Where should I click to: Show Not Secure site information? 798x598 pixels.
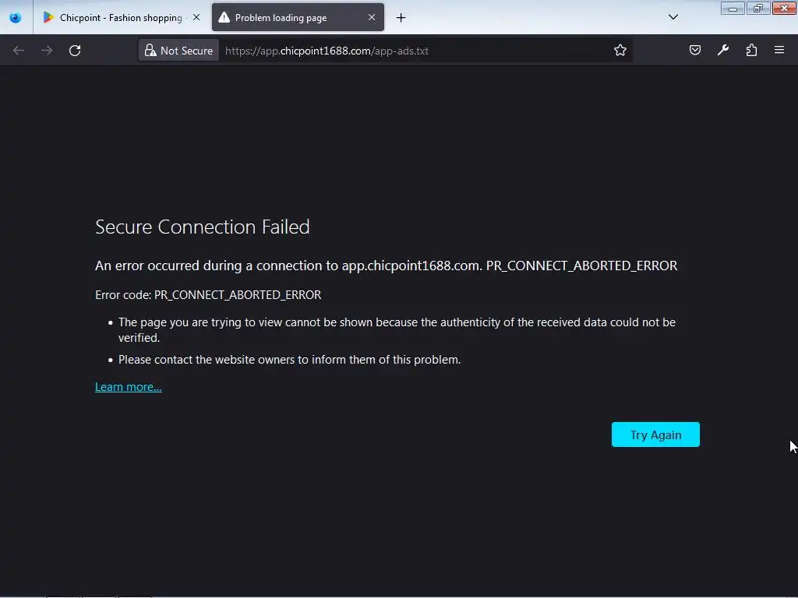pos(178,51)
